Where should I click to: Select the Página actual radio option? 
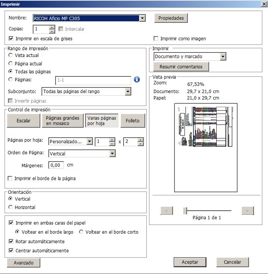(x=11, y=64)
